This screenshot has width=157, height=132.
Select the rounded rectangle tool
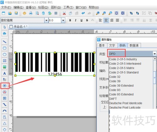(x=4, y=48)
